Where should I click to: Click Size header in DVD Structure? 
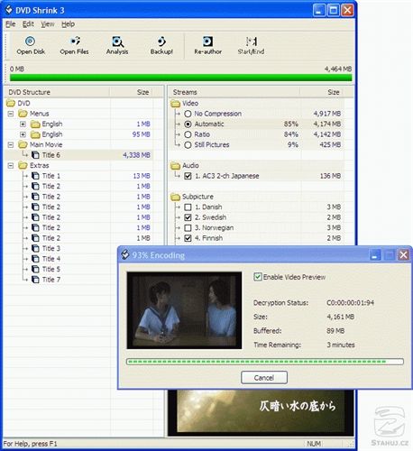[131, 92]
